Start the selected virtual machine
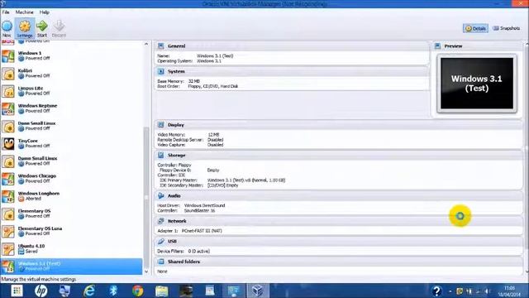The image size is (529, 298). (42, 28)
